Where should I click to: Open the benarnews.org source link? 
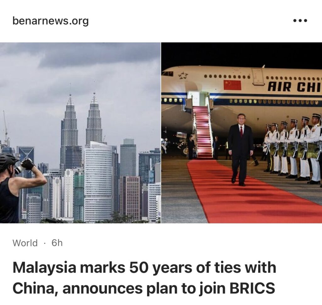click(51, 21)
